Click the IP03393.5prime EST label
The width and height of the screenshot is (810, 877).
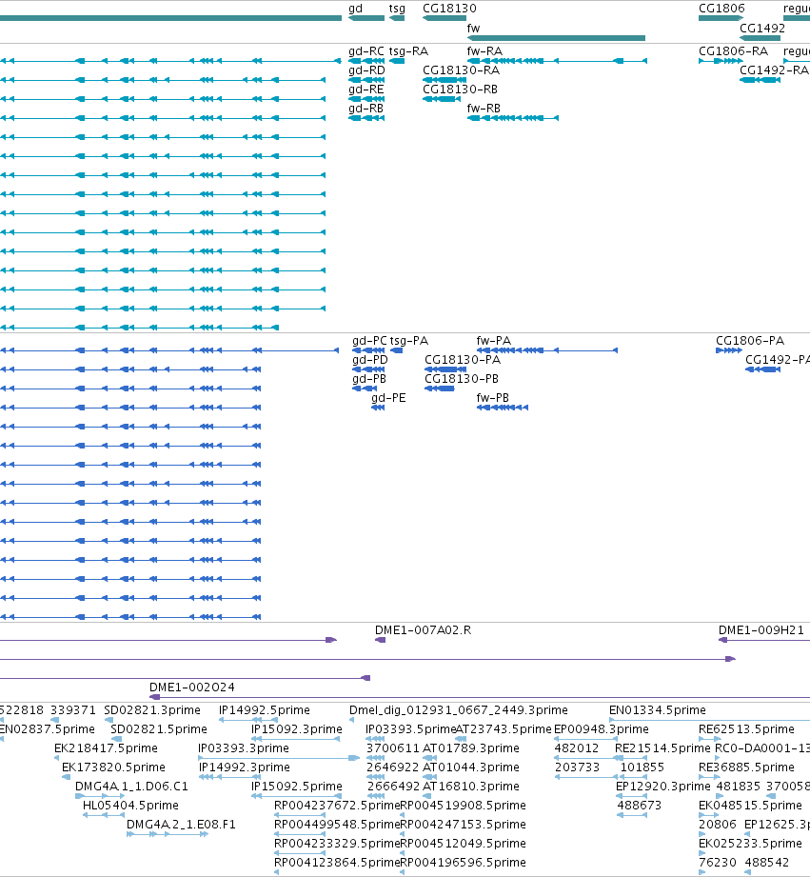click(x=411, y=729)
